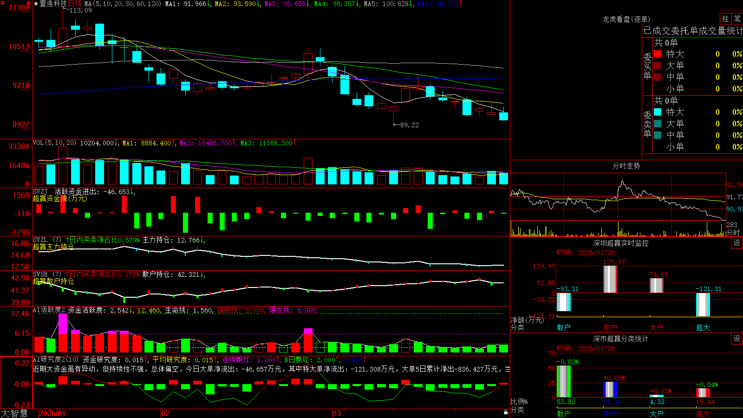
Task: Click 中户 bar showing 139.97 in 实时监控
Action: point(610,279)
